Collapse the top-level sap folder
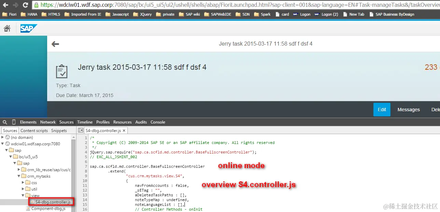440x212 pixels. pos(6,150)
